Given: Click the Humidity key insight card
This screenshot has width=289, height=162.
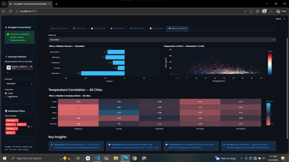Looking at the screenshot, I should pos(248,146).
